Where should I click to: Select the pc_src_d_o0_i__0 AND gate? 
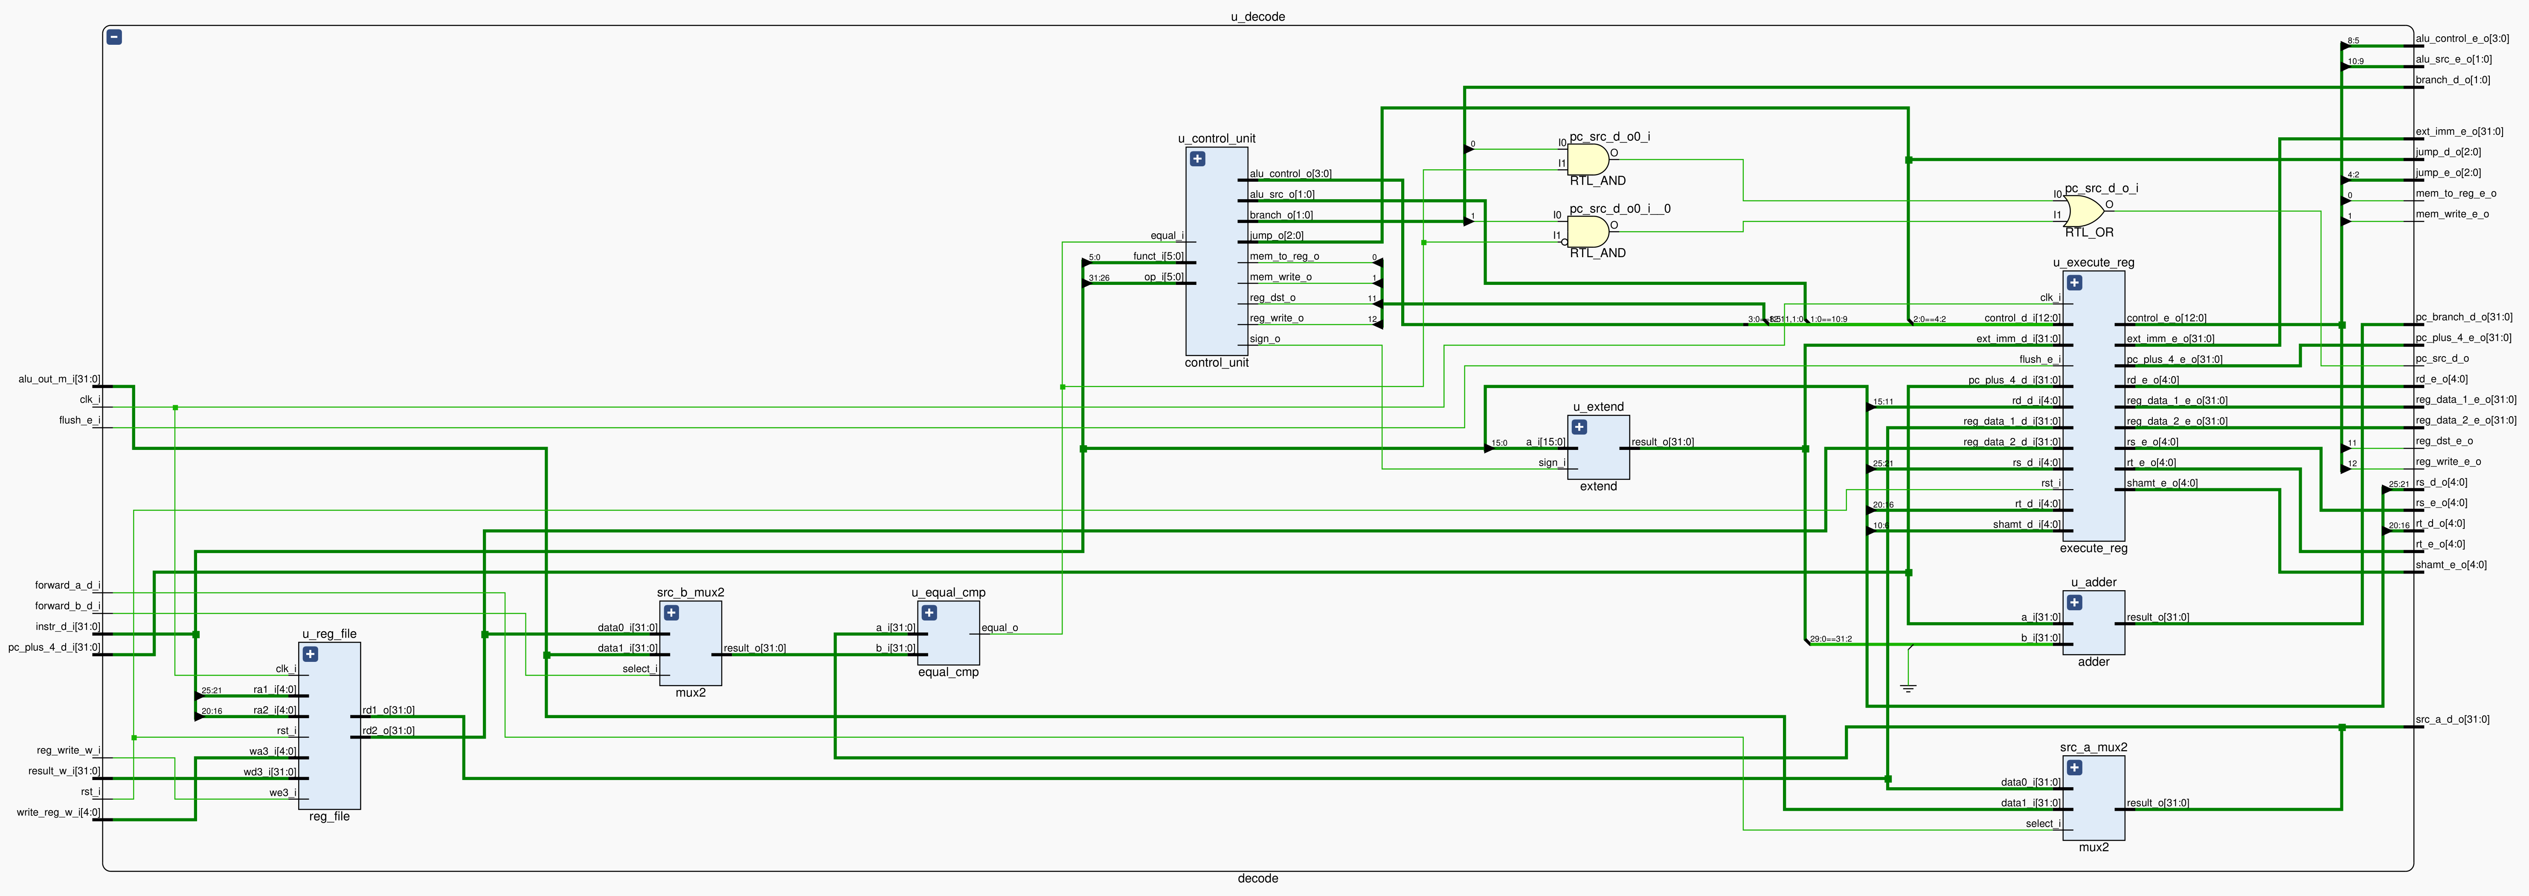click(1588, 232)
